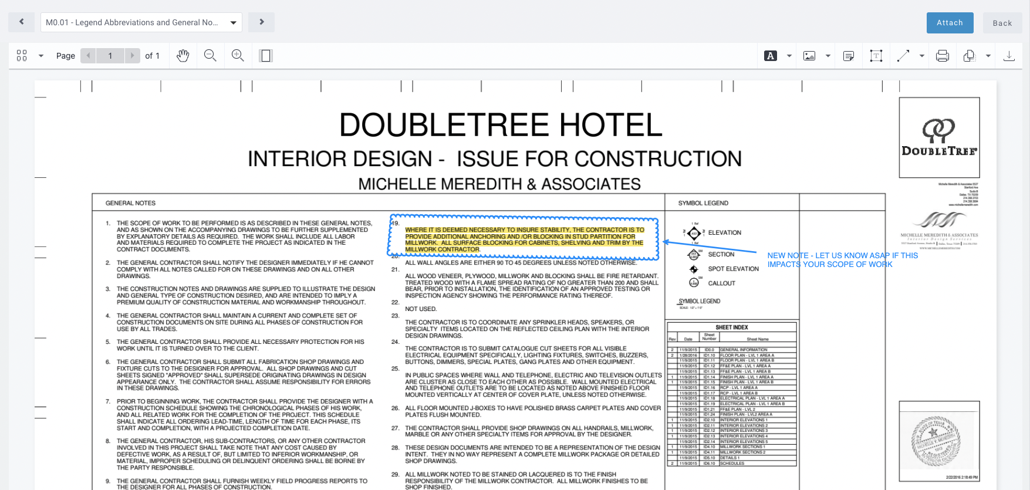Toggle the thumbnail grid panel
This screenshot has width=1030, height=490.
pyautogui.click(x=22, y=56)
